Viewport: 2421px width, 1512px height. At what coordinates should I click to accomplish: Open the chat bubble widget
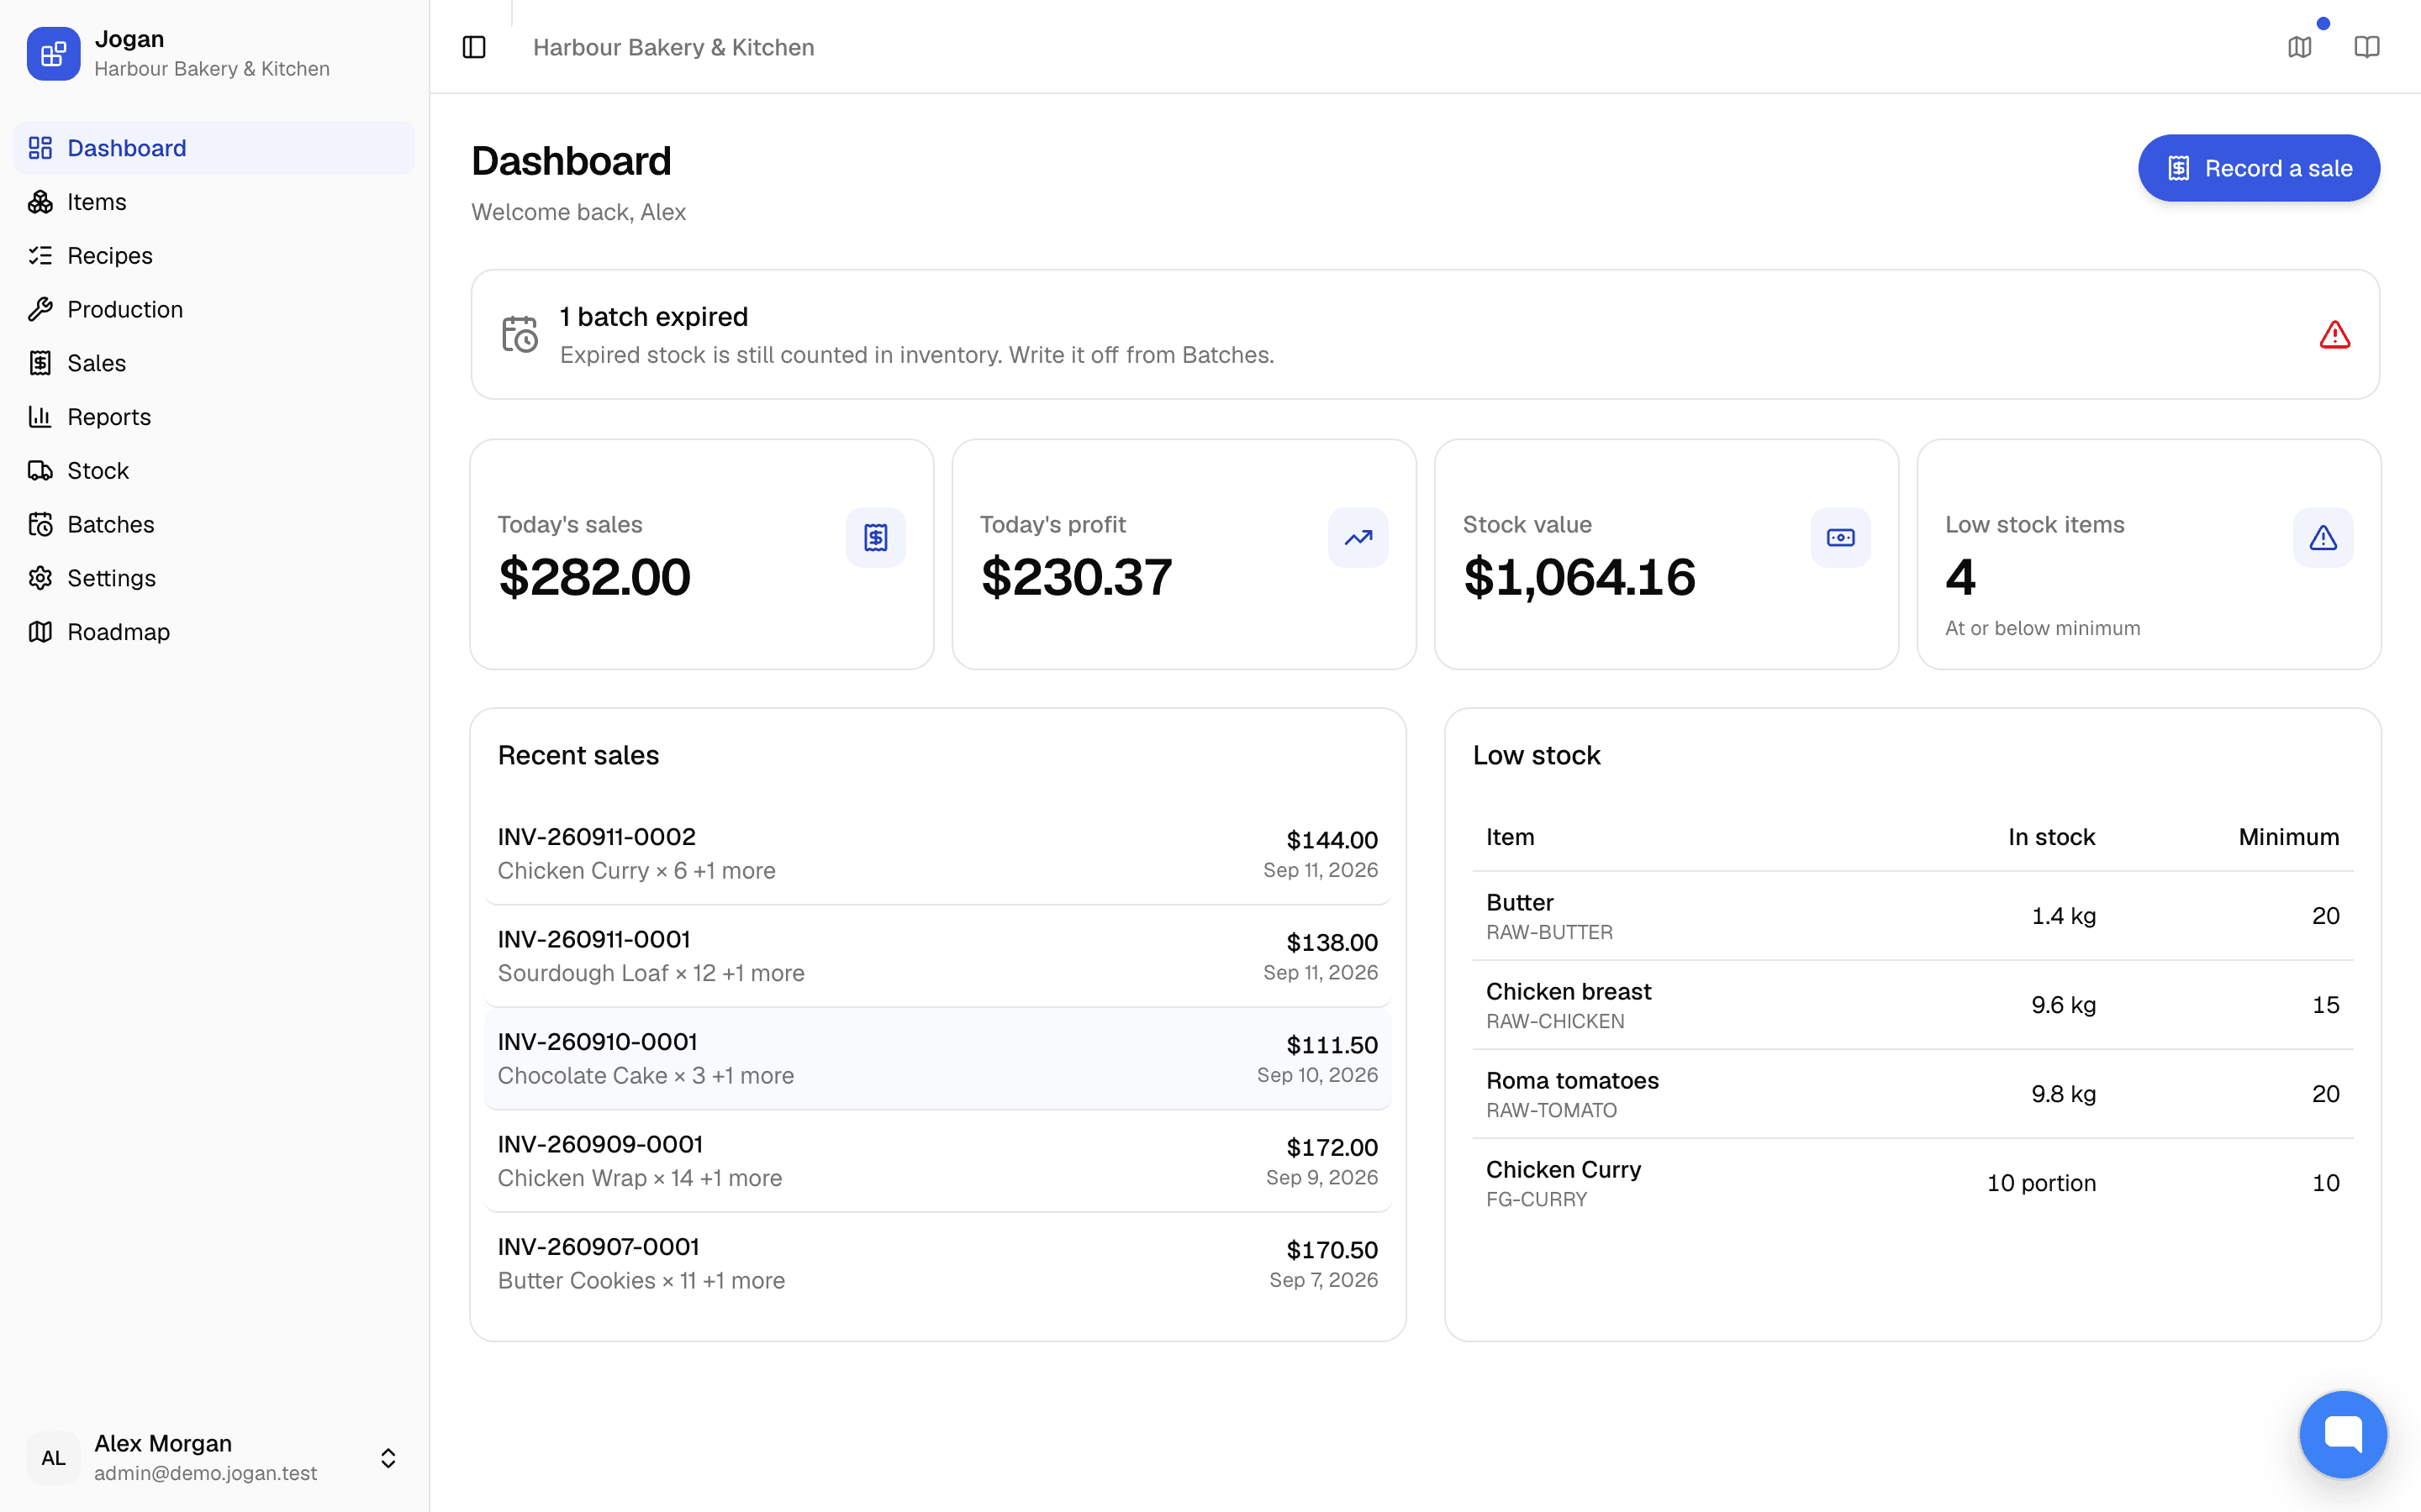pos(2343,1434)
